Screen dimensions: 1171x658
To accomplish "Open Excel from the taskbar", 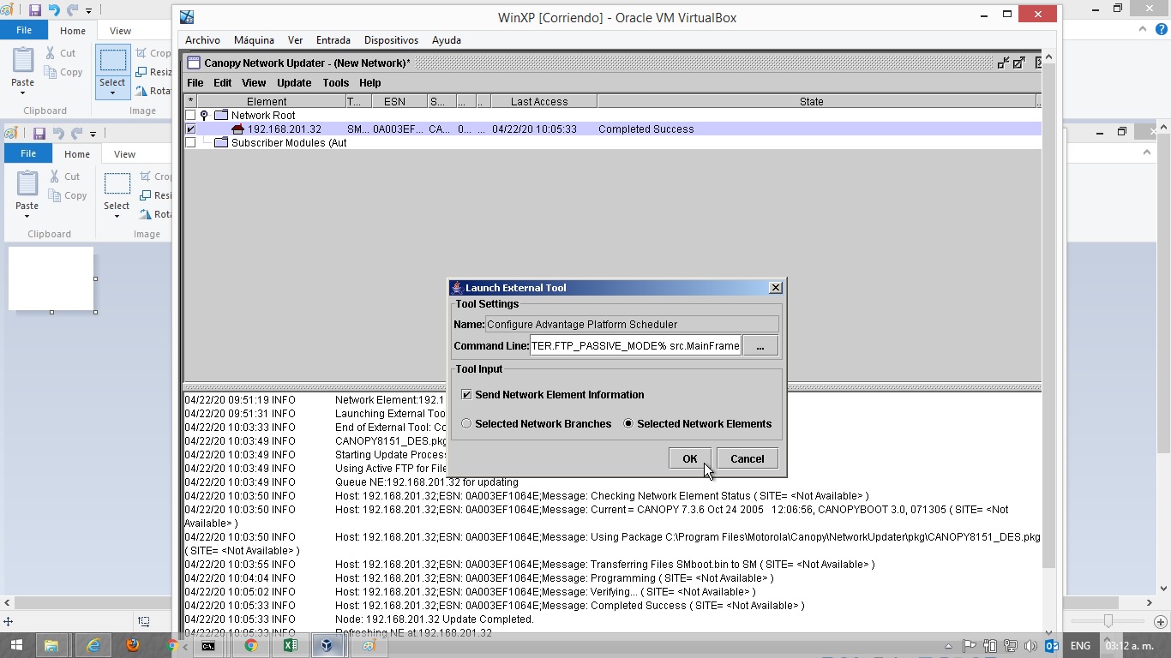I will [290, 645].
